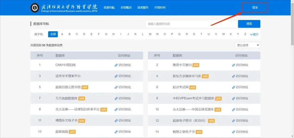The width and height of the screenshot is (294, 138).
Task: Open 访问地址 link for 中科VIPExam考试学习数据库
Action: 240,98
